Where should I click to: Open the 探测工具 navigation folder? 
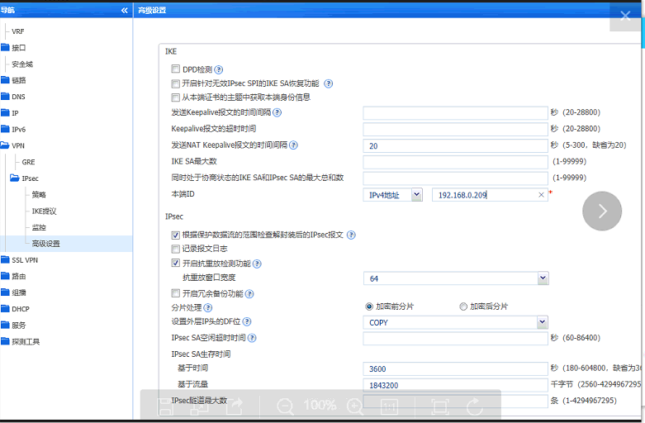click(x=26, y=341)
